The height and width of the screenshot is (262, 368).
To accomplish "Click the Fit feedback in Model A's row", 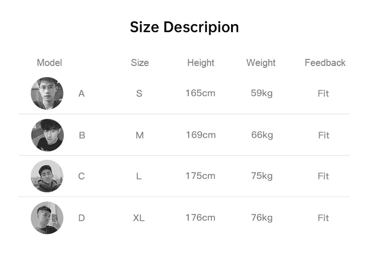I will click(323, 93).
